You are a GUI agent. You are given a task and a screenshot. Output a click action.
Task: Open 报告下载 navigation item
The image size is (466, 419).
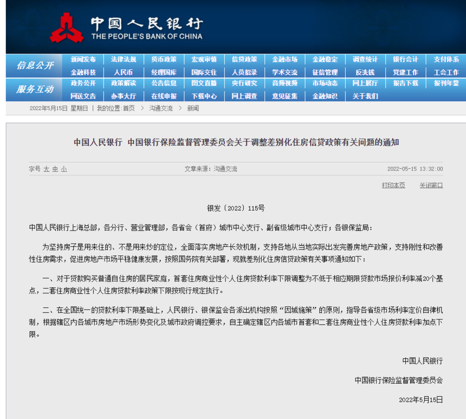coord(405,83)
